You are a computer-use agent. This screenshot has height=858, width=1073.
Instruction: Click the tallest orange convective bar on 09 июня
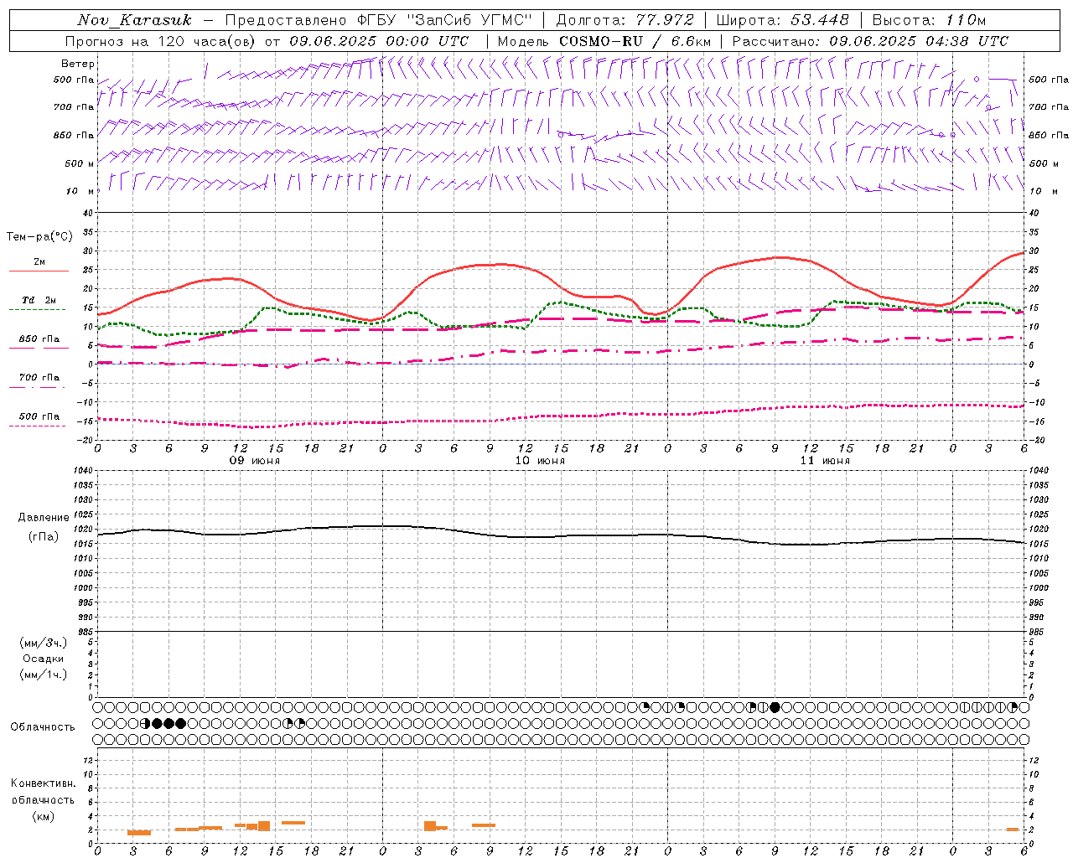point(264,825)
